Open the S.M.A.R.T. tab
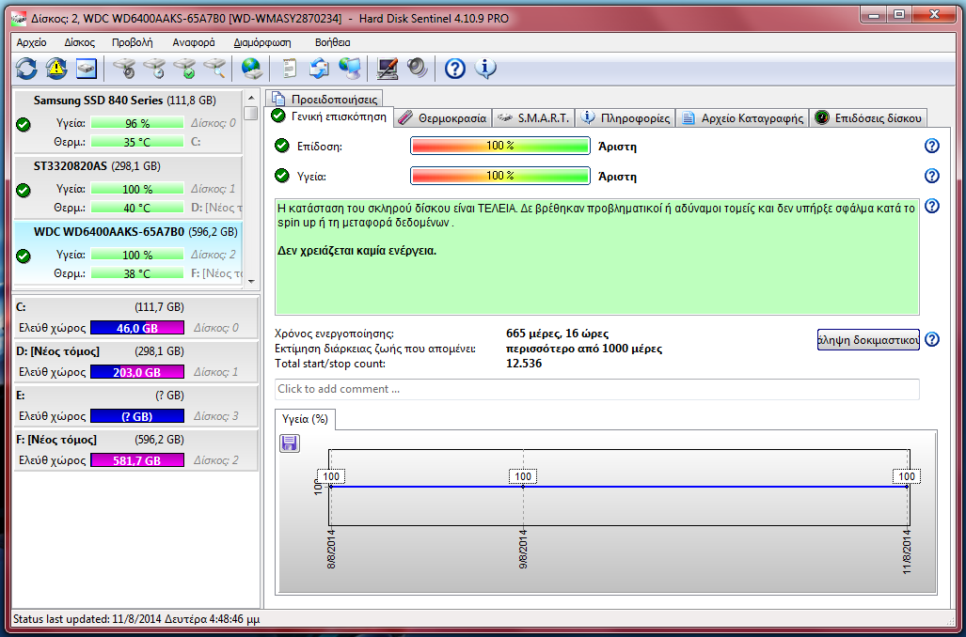 [533, 118]
